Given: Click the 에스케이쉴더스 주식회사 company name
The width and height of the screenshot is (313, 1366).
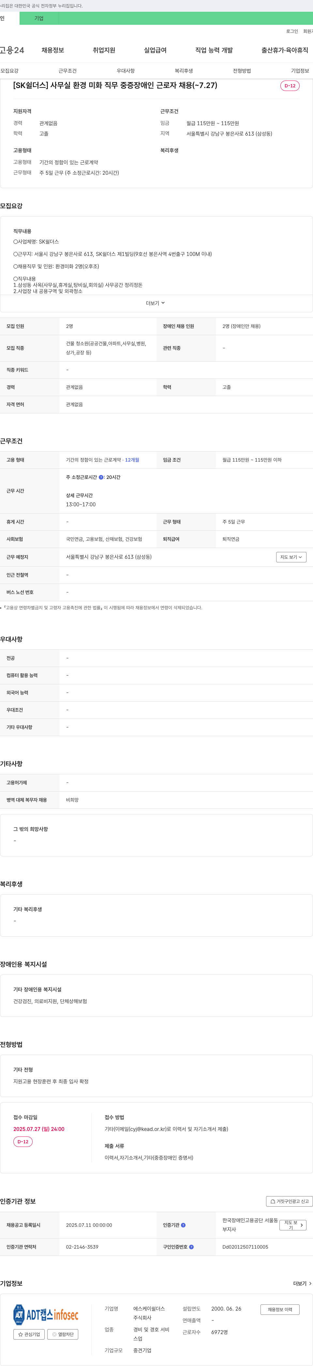Looking at the screenshot, I should 149,1313.
